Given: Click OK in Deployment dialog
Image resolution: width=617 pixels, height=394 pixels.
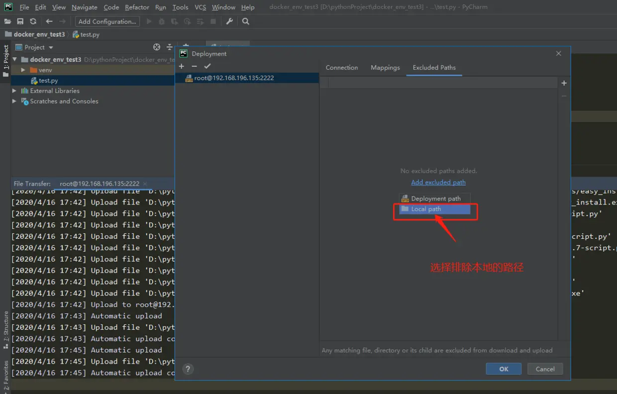Looking at the screenshot, I should coord(504,369).
